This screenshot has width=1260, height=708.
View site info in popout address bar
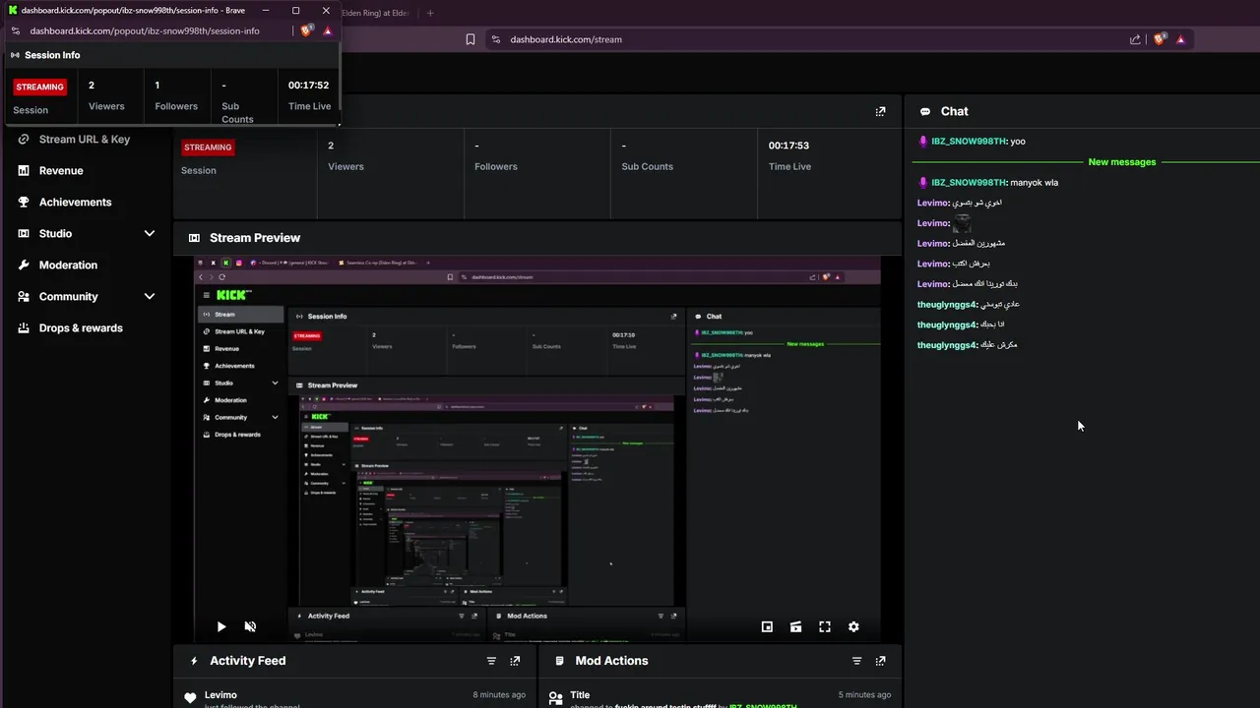click(15, 30)
